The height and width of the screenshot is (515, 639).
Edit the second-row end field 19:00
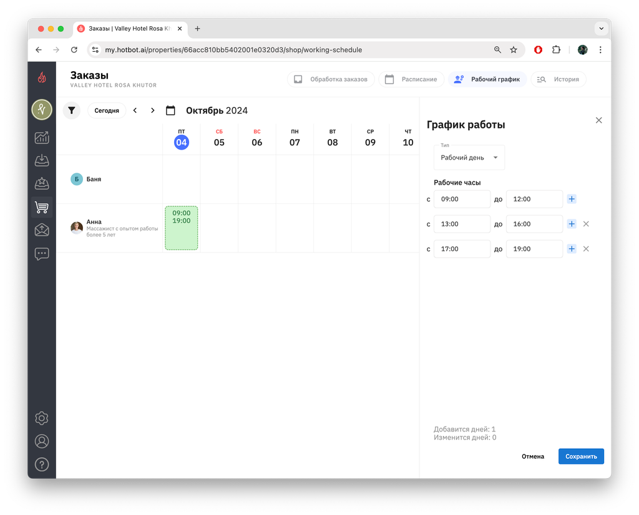tap(534, 249)
